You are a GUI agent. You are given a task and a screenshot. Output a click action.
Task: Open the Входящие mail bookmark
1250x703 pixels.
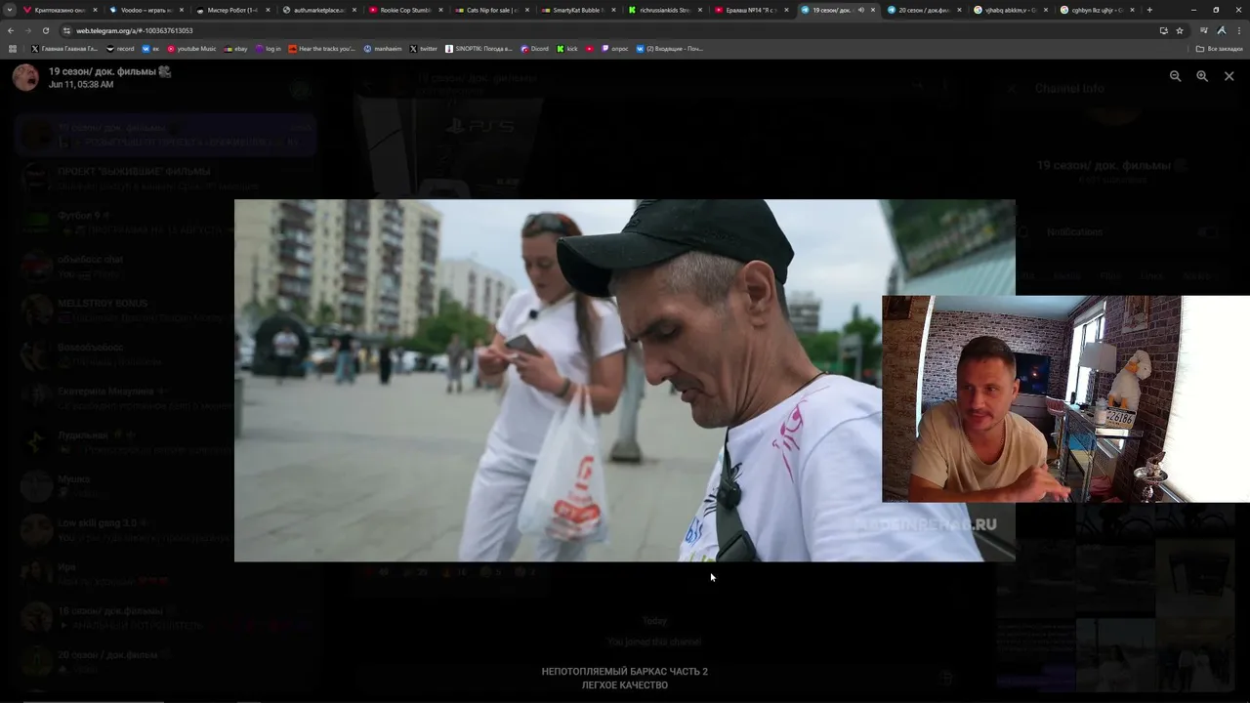[x=669, y=48]
